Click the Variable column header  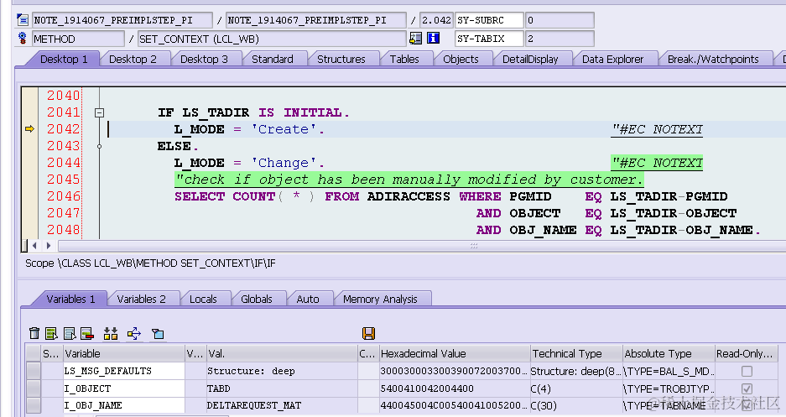tap(124, 354)
